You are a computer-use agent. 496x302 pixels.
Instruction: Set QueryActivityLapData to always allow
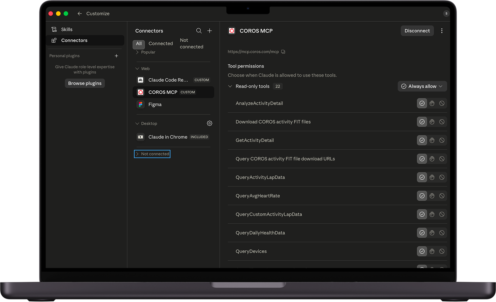click(422, 177)
